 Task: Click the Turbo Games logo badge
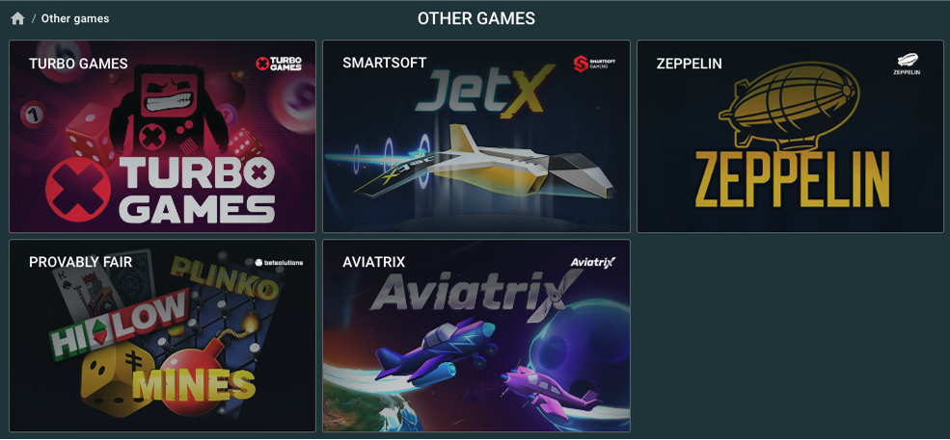[279, 64]
